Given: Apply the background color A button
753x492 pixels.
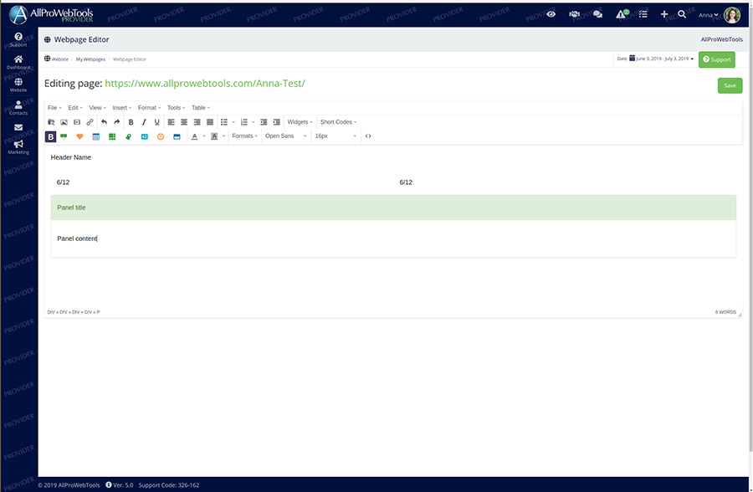Looking at the screenshot, I should pos(214,136).
